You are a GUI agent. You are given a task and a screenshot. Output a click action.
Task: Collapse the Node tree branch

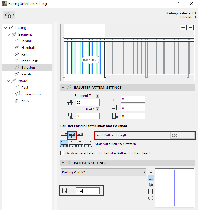[x=8, y=81]
